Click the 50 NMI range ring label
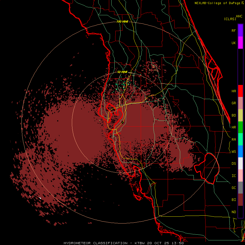Screen dimensions: 245x245 [x=122, y=72]
